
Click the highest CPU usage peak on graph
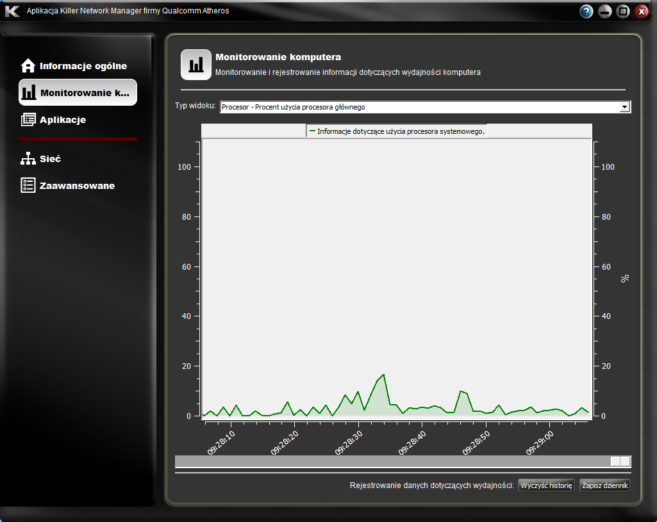click(383, 375)
